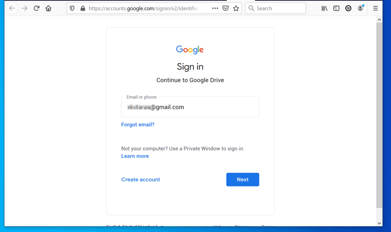Click the Google logo
391x232 pixels.
(x=190, y=49)
